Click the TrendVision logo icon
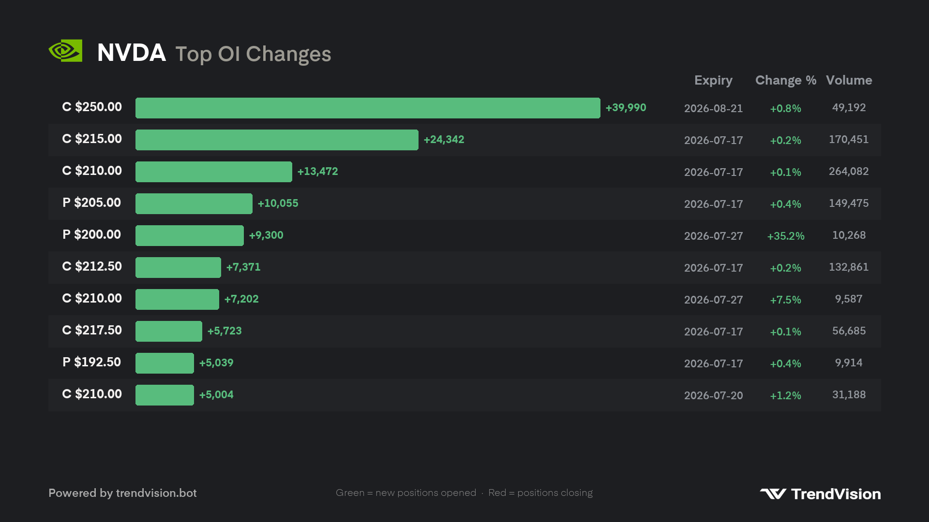 coord(773,493)
